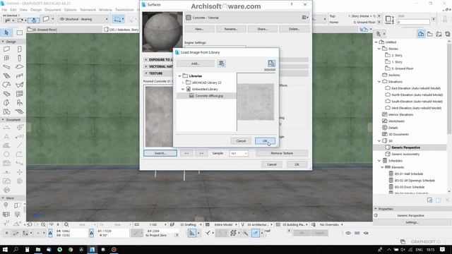Click the Search... button
The width and height of the screenshot is (452, 254).
coord(160,153)
